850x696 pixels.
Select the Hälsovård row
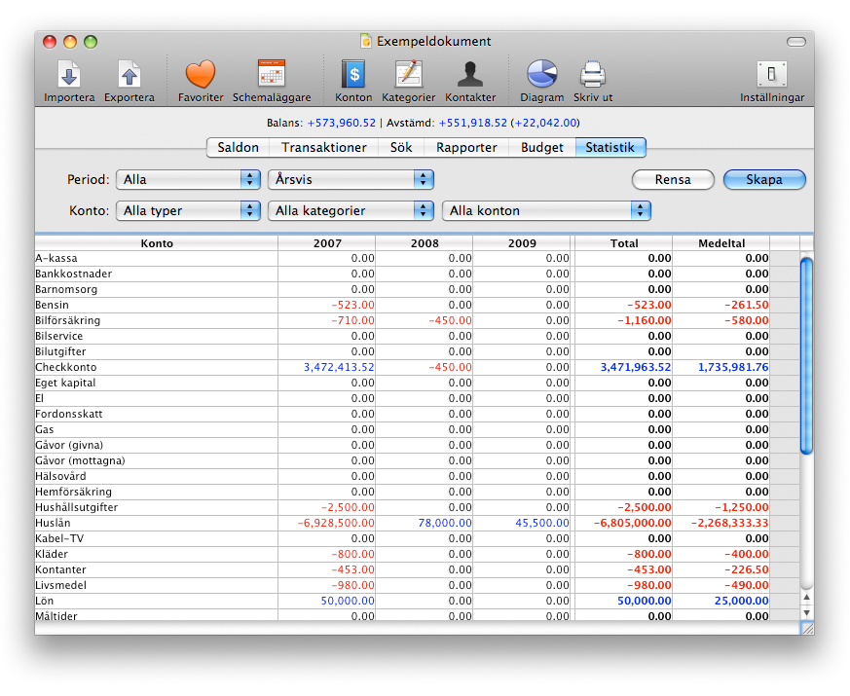tap(417, 476)
